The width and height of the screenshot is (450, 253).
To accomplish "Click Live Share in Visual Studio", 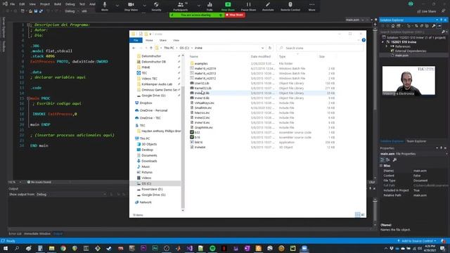I will point(427,11).
